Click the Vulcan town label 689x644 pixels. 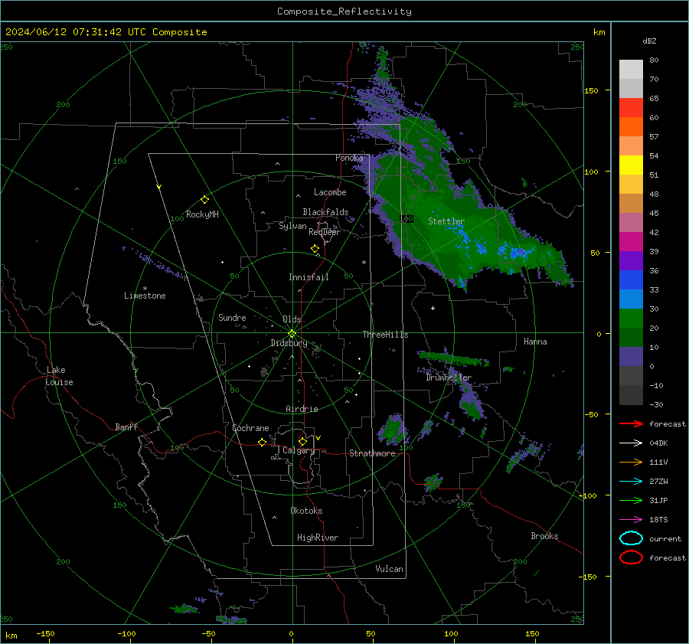tap(389, 569)
